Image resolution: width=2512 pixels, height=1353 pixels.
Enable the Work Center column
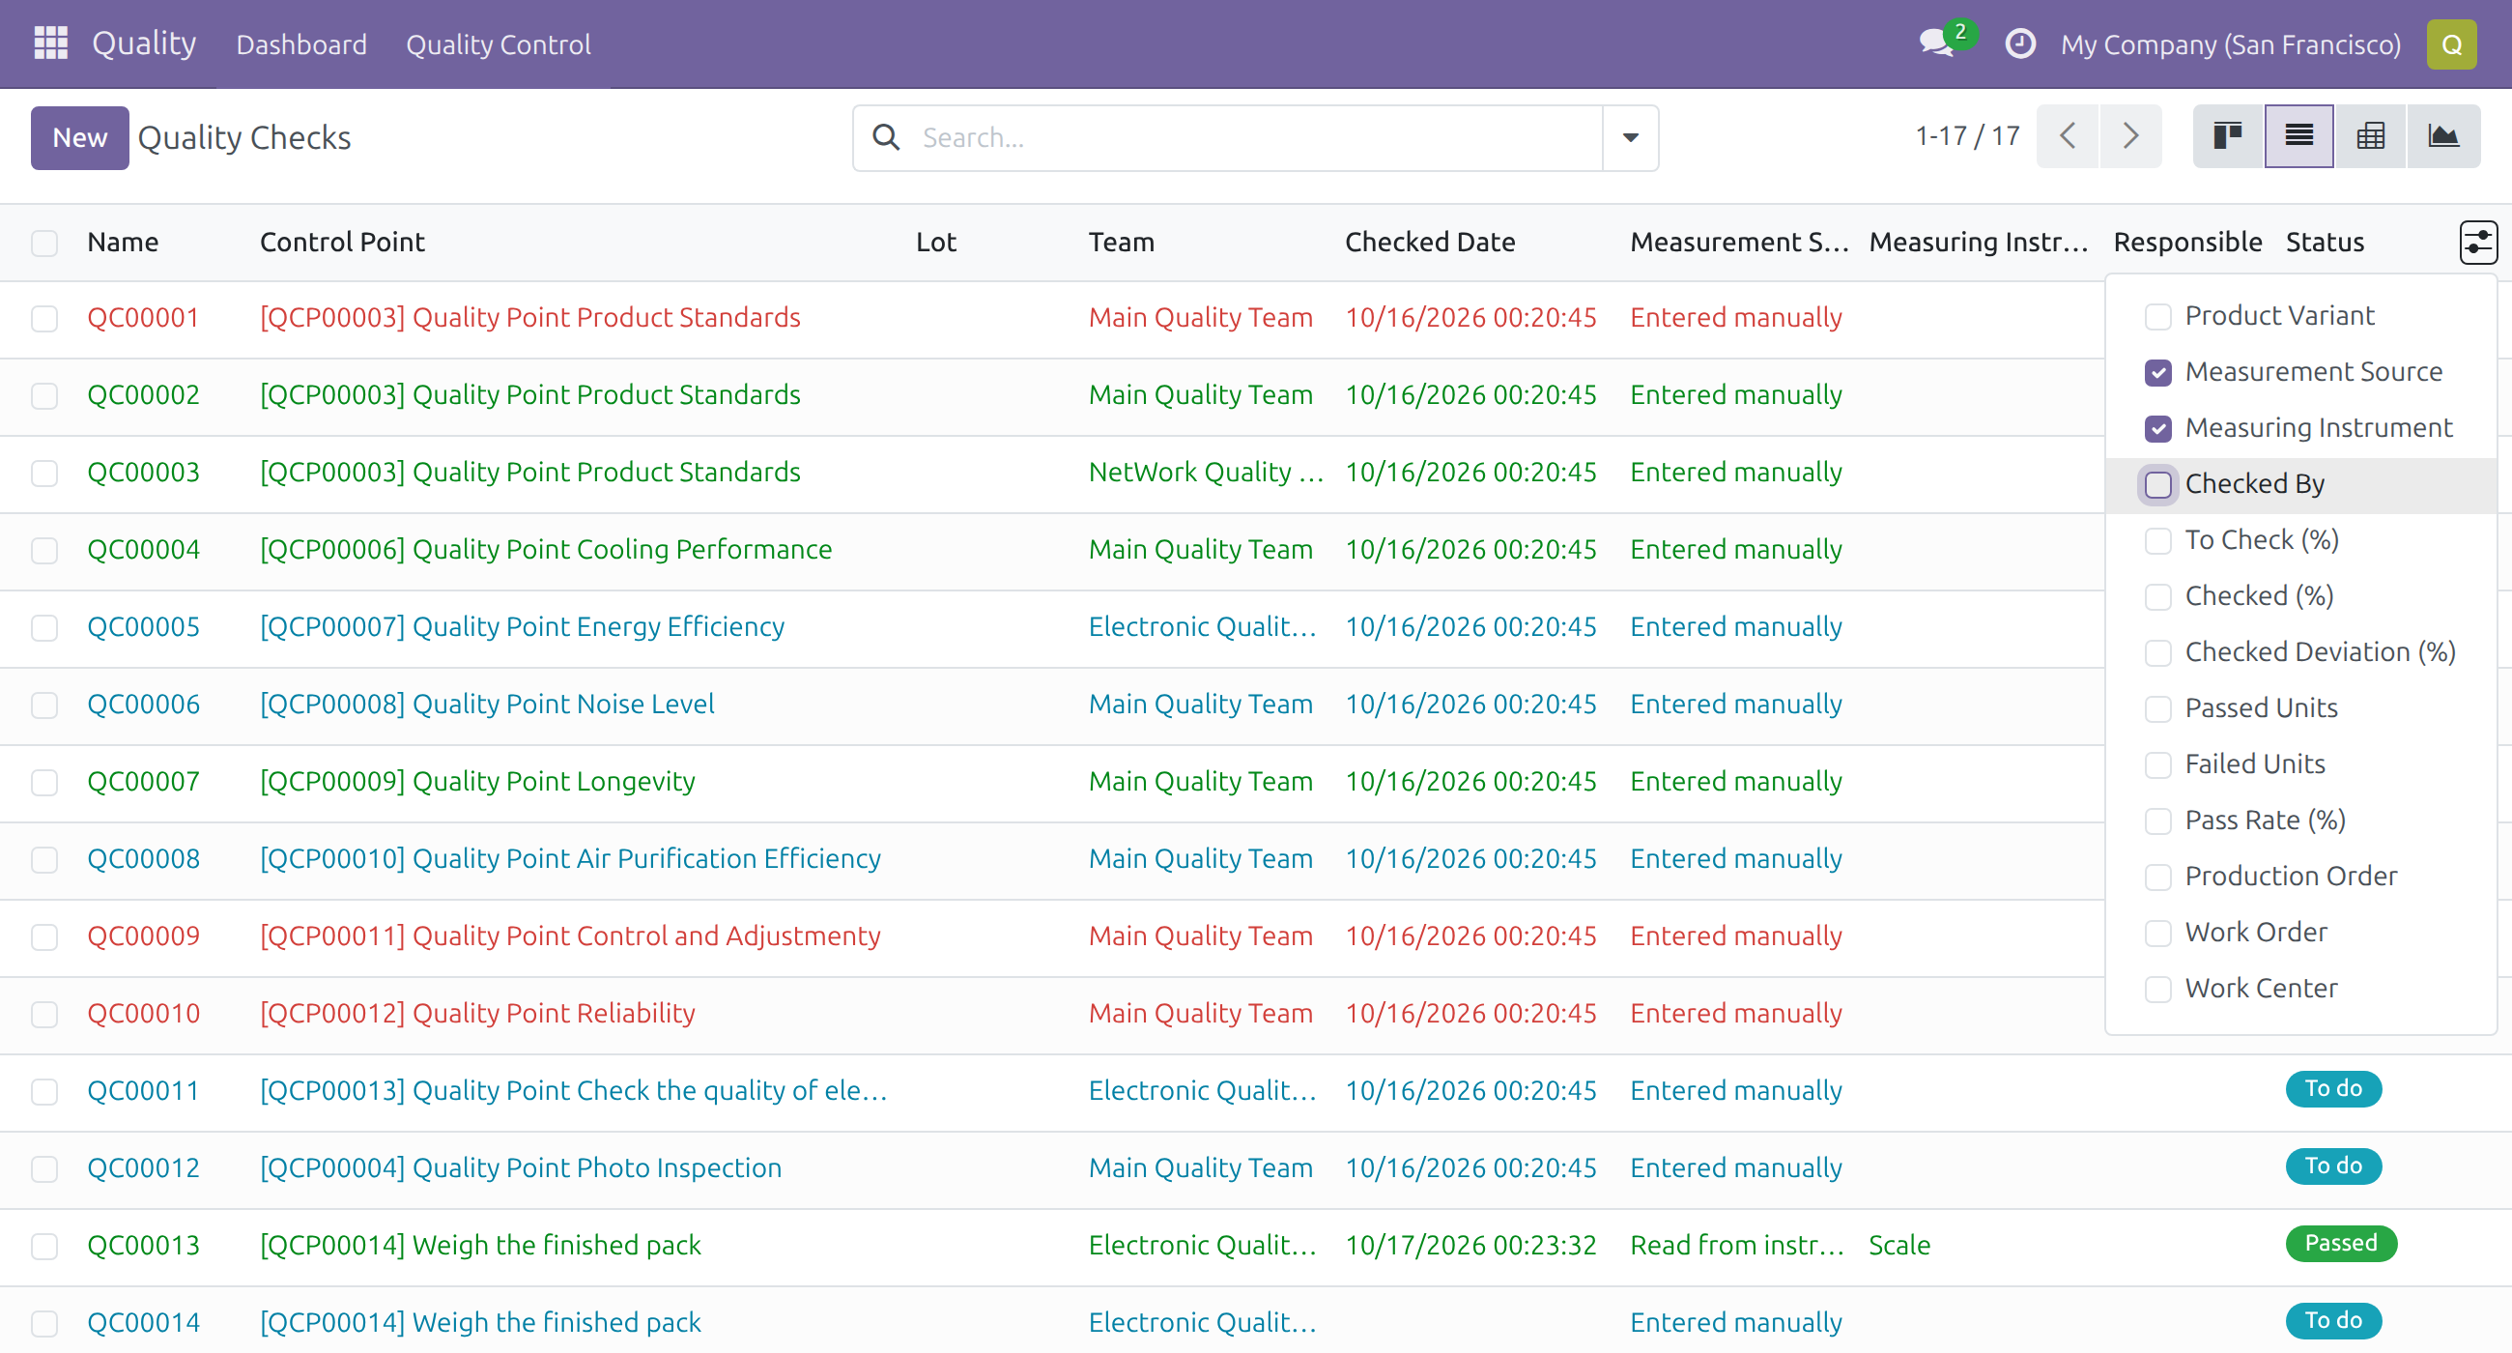(2157, 990)
